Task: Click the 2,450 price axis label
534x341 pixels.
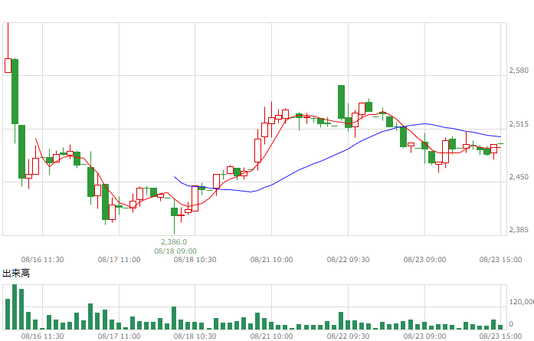Action: (x=519, y=177)
